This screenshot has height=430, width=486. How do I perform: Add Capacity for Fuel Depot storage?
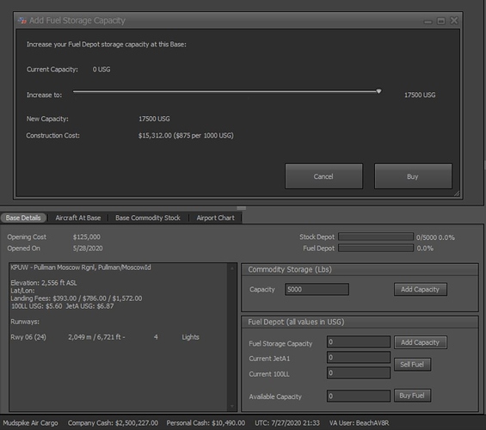coord(421,342)
